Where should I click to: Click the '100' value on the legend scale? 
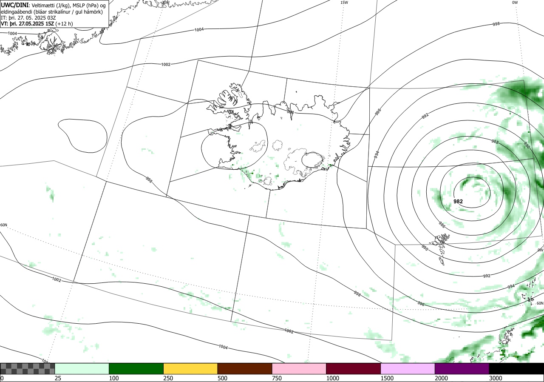[x=114, y=378]
